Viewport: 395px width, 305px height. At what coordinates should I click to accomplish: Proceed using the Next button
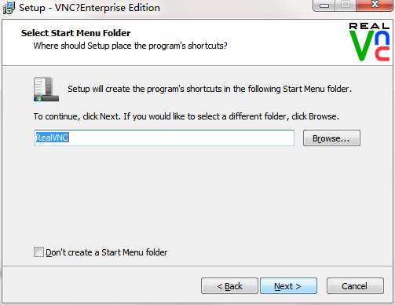click(x=288, y=286)
